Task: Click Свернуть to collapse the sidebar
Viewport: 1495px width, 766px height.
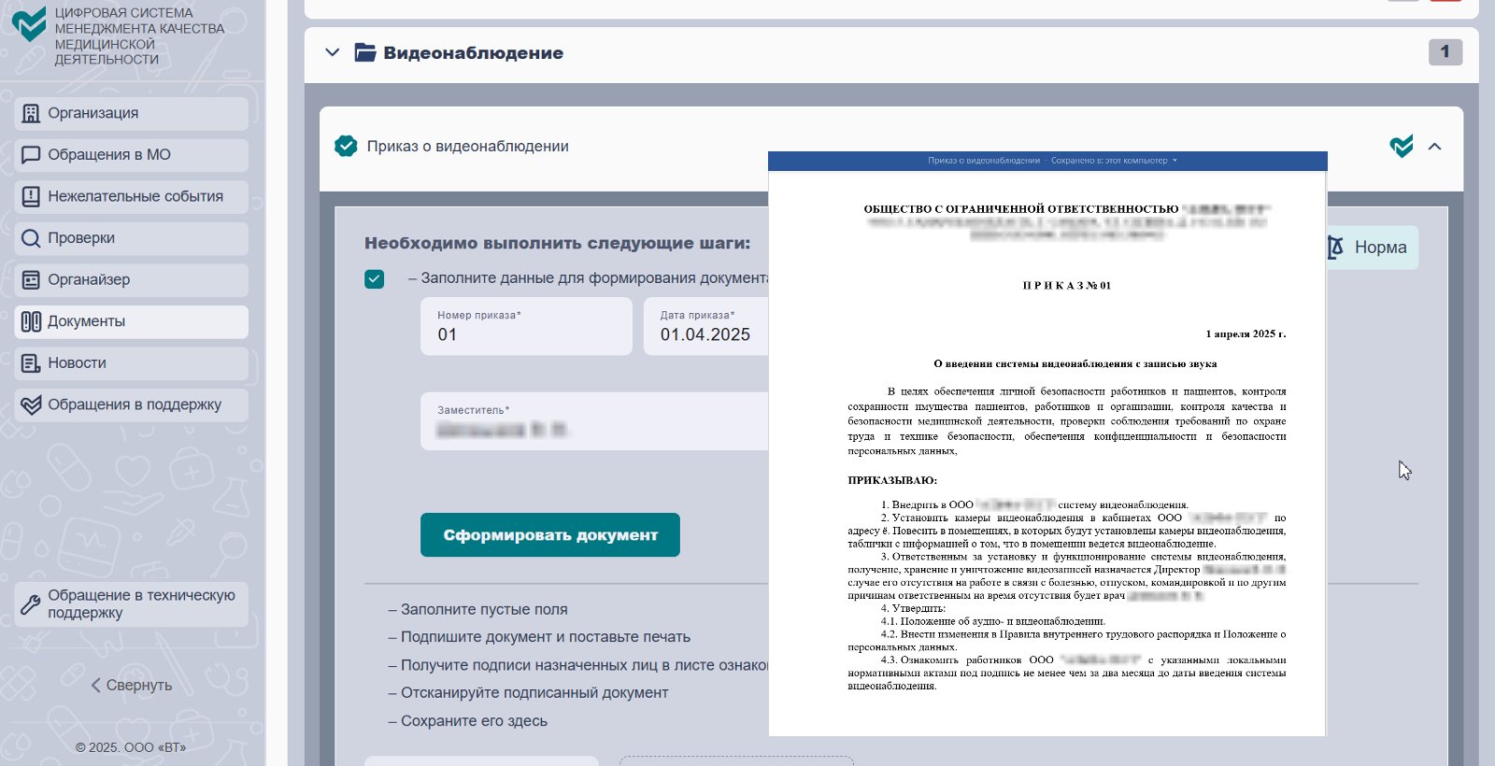Action: [132, 685]
